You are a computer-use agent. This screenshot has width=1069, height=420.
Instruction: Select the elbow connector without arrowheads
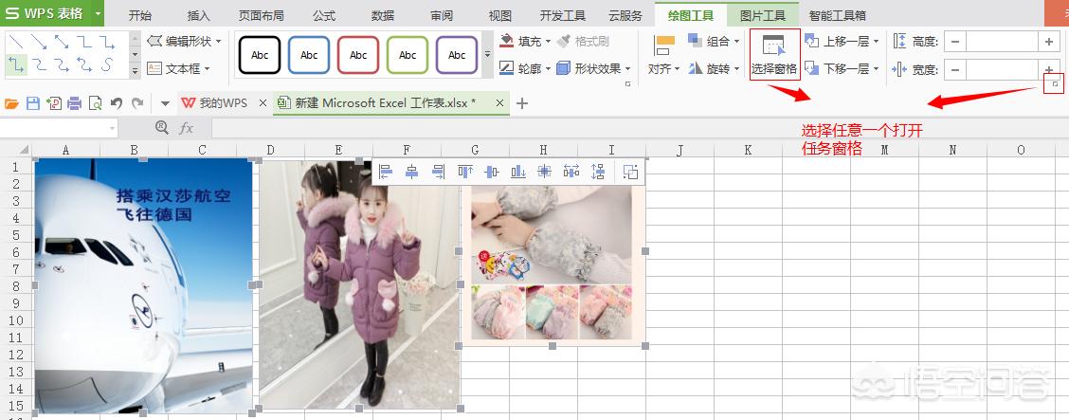click(83, 43)
